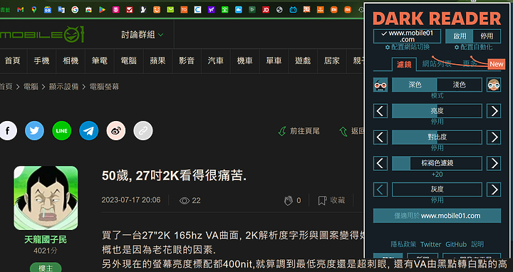Image resolution: width=513 pixels, height=272 pixels.
Task: Open the Google 'G' bookmark icon
Action: (75, 10)
